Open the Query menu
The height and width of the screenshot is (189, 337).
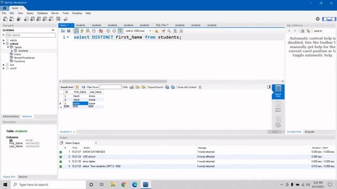point(30,13)
